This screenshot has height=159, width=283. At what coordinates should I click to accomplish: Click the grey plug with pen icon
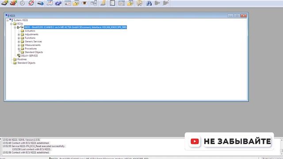pyautogui.click(x=166, y=3)
